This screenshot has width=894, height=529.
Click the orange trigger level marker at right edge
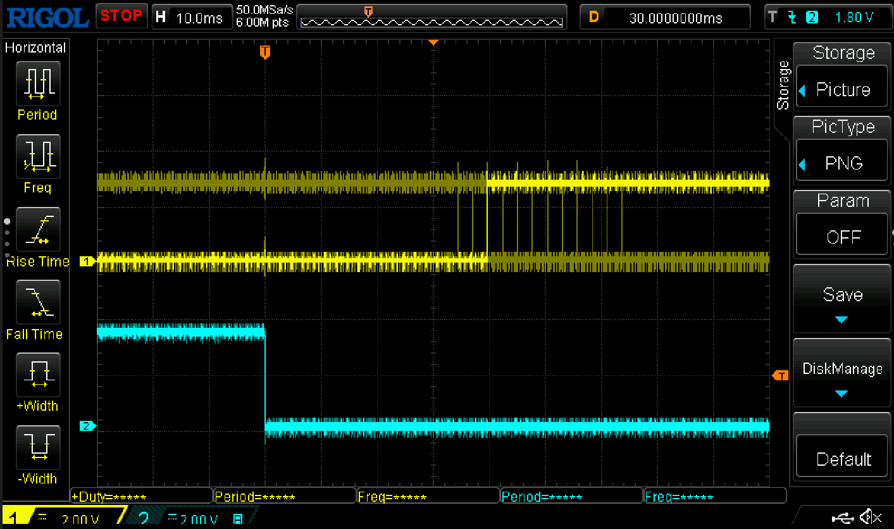(781, 376)
